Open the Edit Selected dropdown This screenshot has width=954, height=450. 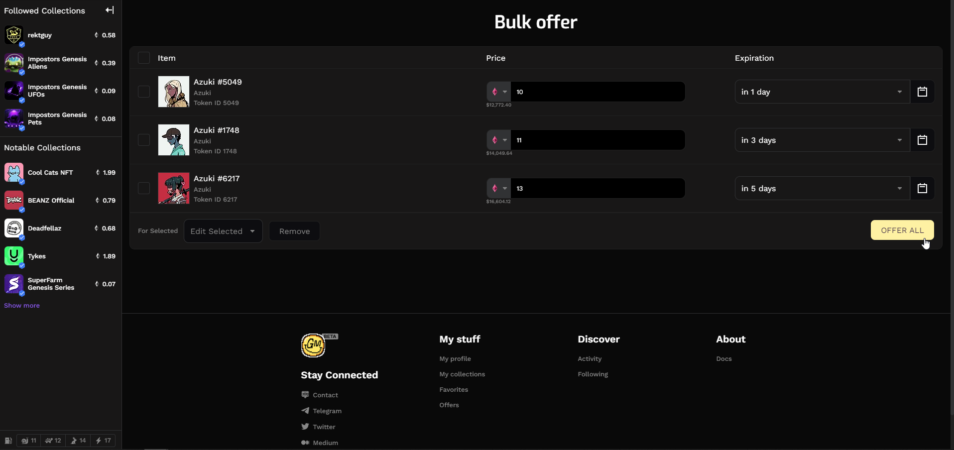[223, 231]
